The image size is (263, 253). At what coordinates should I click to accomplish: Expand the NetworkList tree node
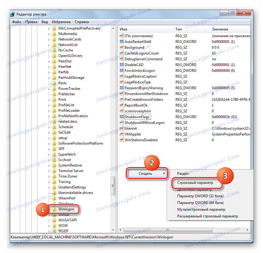tap(49, 45)
